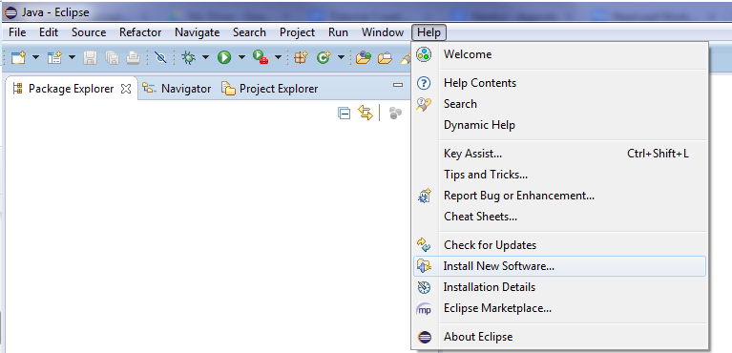Click the New Java Package icon
The height and width of the screenshot is (353, 732).
[301, 57]
